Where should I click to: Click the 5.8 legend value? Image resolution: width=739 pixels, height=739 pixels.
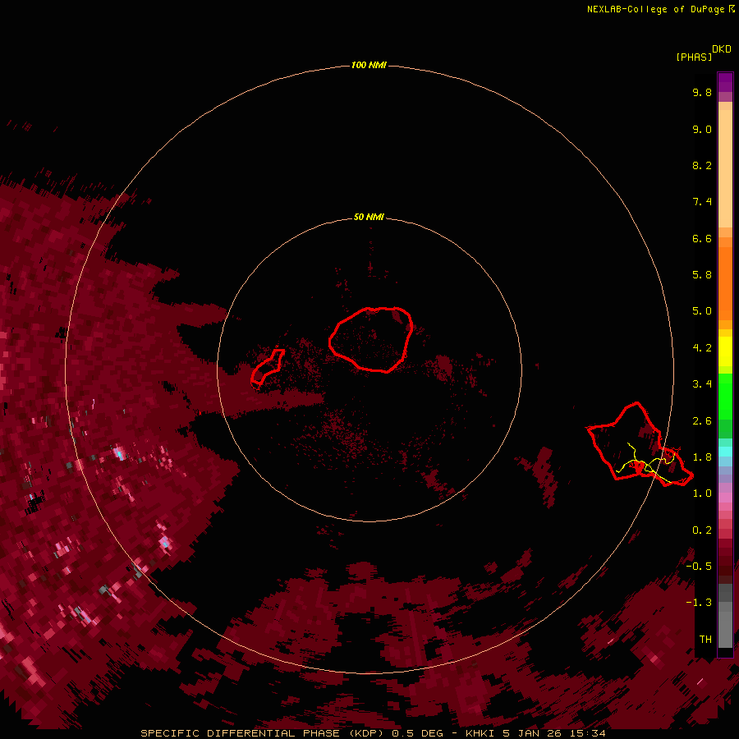(702, 275)
